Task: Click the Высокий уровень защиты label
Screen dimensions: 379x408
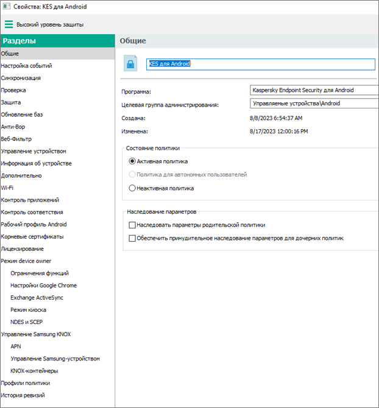Action: (50, 25)
